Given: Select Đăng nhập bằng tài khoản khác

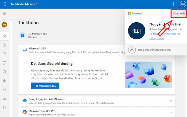Looking at the screenshot, I should click(x=155, y=50).
